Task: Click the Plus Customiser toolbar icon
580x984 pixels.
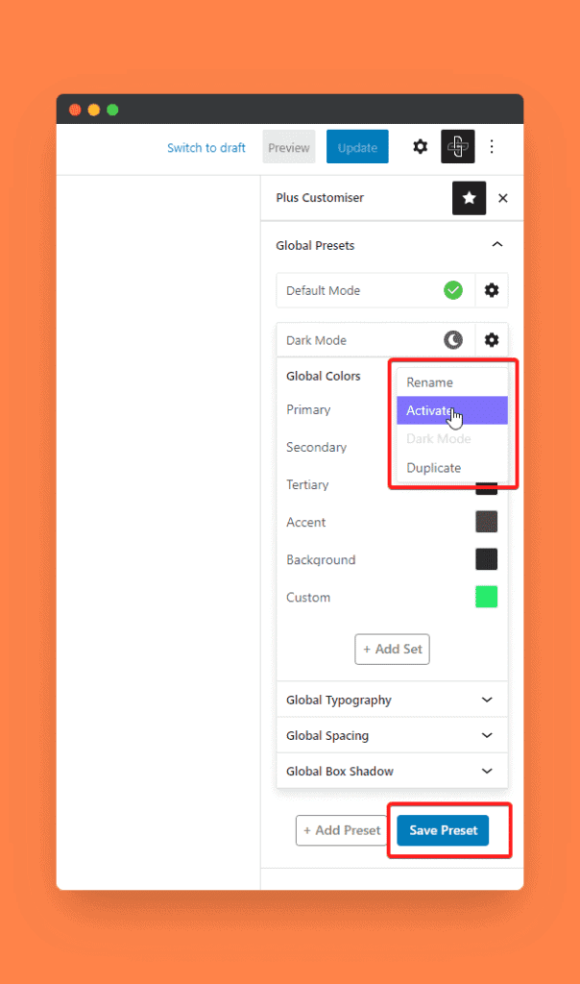Action: coord(458,146)
